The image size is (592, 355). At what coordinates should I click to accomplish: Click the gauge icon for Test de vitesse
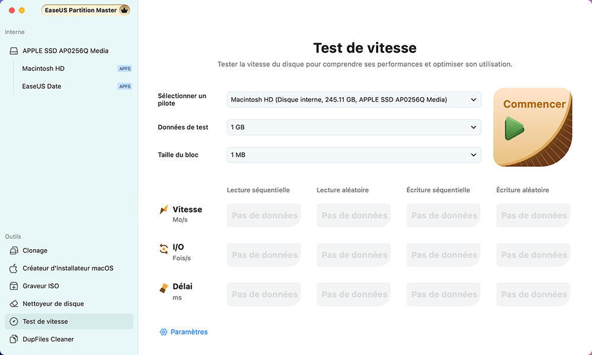(x=14, y=321)
